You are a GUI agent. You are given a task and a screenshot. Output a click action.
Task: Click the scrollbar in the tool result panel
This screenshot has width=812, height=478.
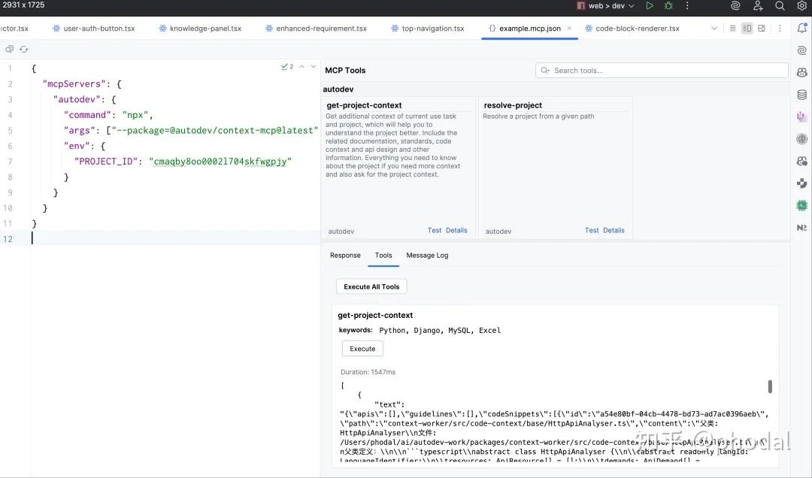point(769,386)
